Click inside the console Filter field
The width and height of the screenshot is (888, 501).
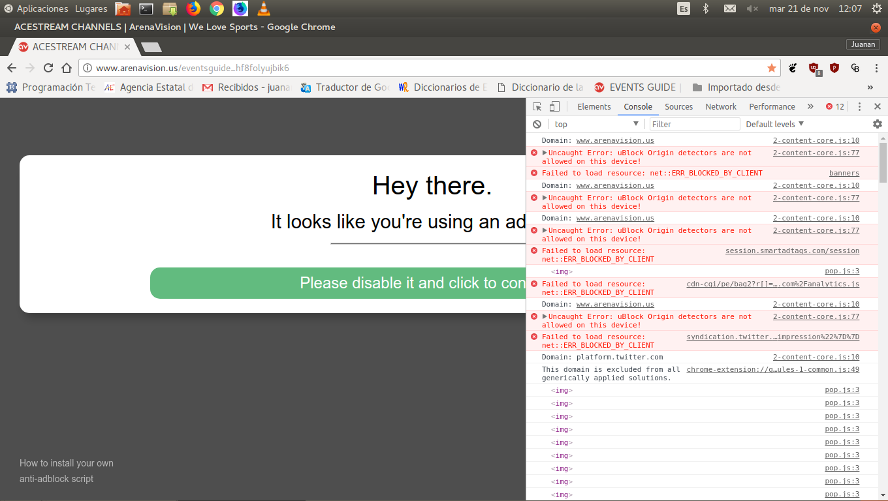pyautogui.click(x=695, y=124)
